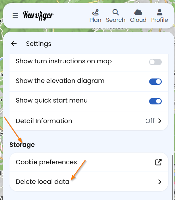This screenshot has width=175, height=200.
Task: Disable Show the elevation diagram switch
Action: [155, 82]
